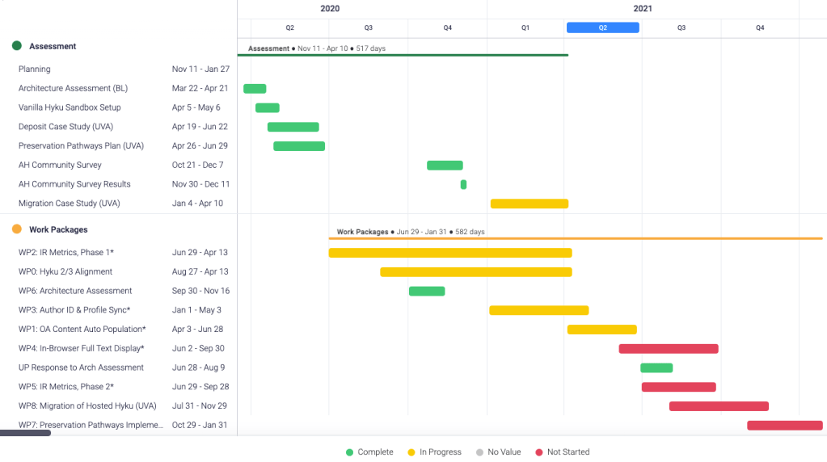
Task: Select the highlighted Q2 2021 quarter
Action: tap(602, 27)
